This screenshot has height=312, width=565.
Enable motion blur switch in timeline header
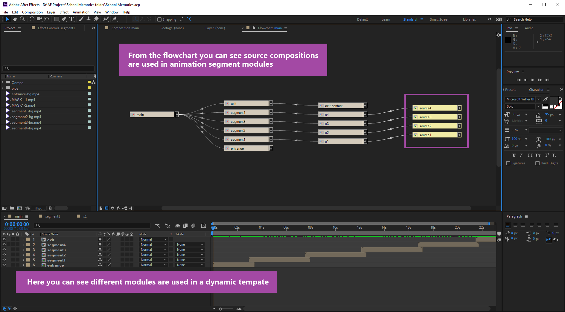click(193, 226)
